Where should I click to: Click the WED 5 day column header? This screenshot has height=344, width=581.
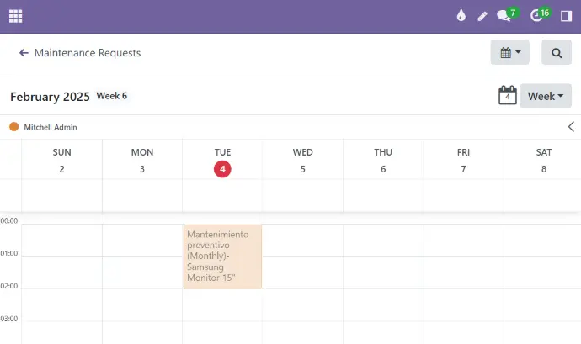[302, 161]
